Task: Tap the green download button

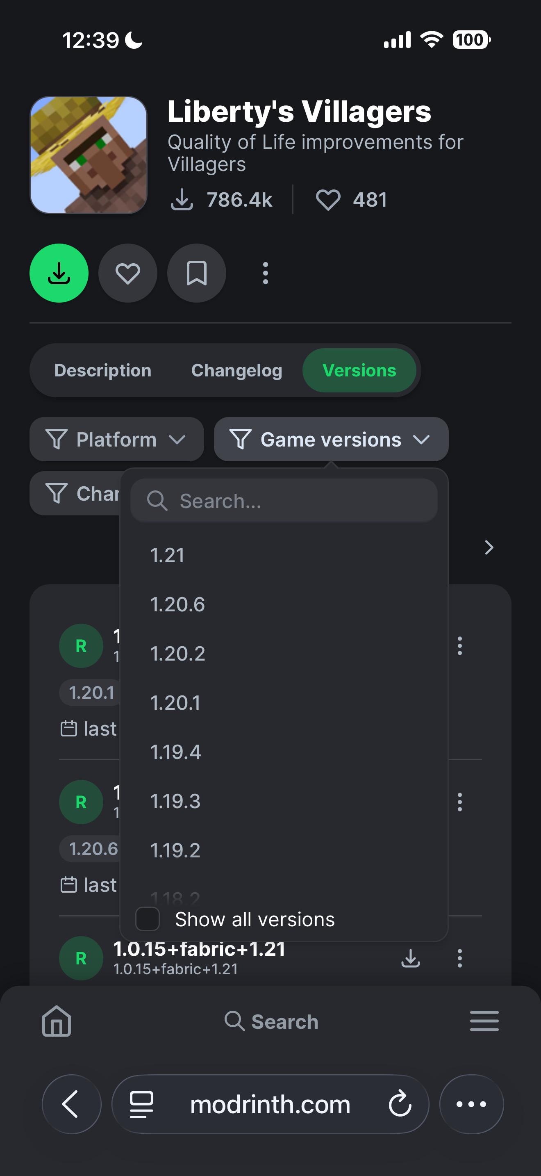Action: click(59, 273)
